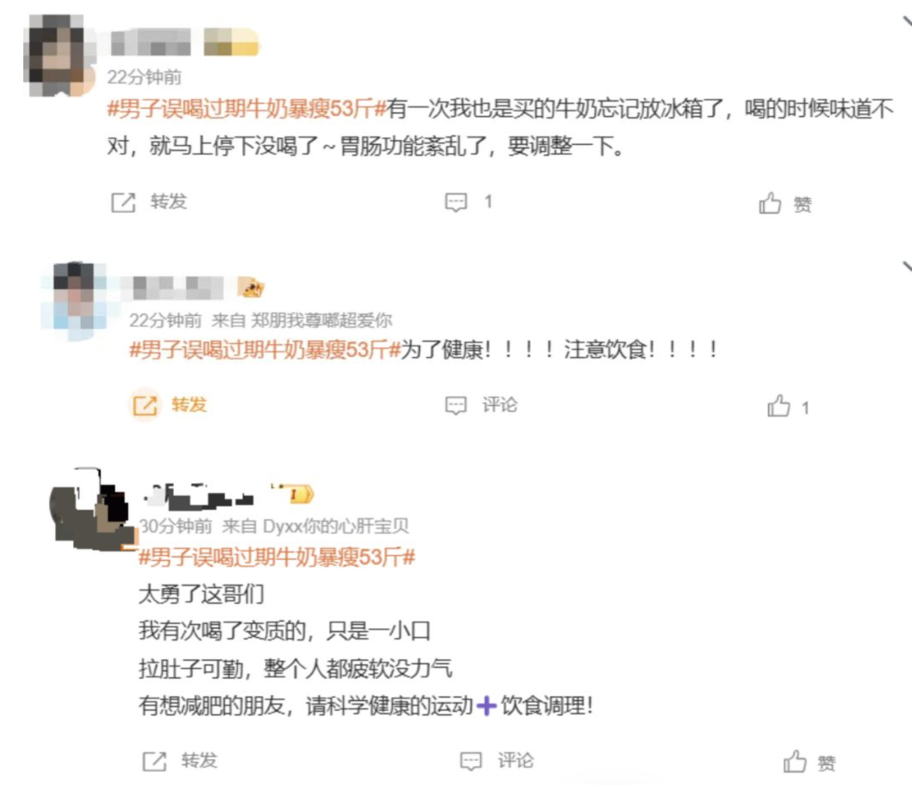The width and height of the screenshot is (912, 785).
Task: Open hashtag topic in third post
Action: click(277, 557)
